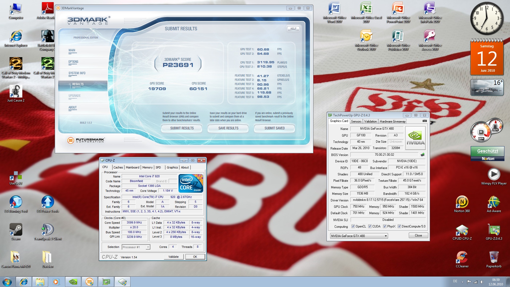
Task: Click Close button in GPU-Z
Action: (418, 235)
